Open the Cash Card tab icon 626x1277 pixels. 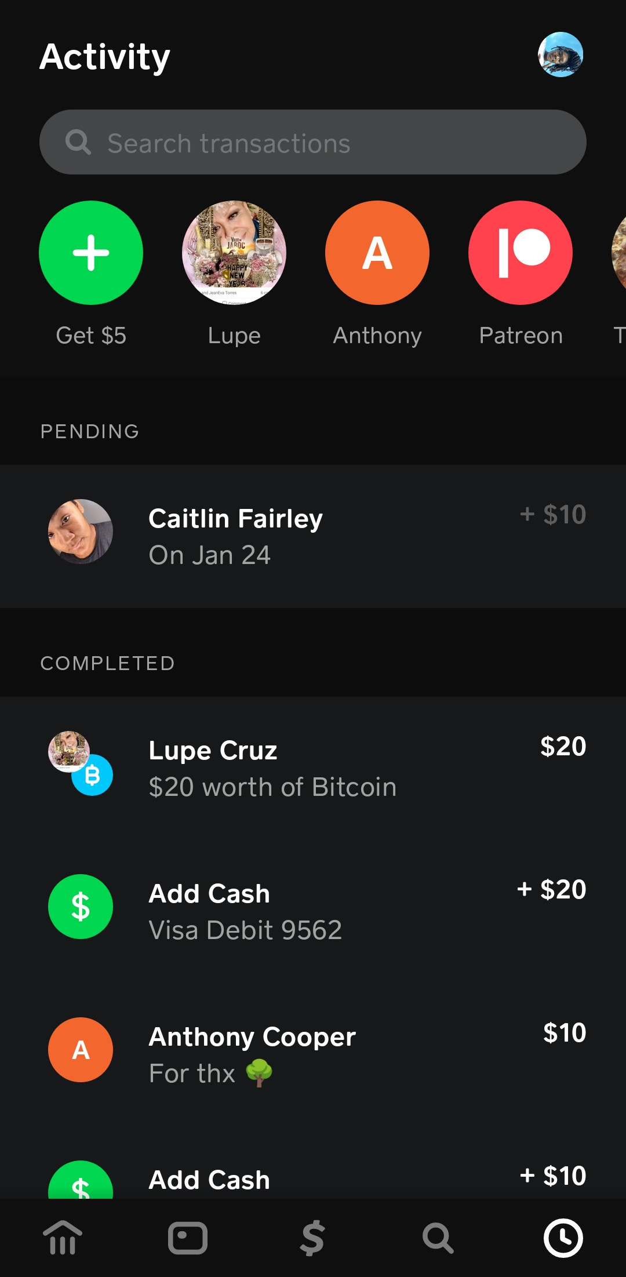188,1238
